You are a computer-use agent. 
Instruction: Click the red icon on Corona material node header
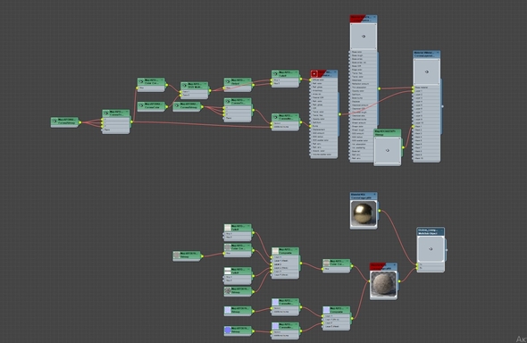[x=314, y=73]
